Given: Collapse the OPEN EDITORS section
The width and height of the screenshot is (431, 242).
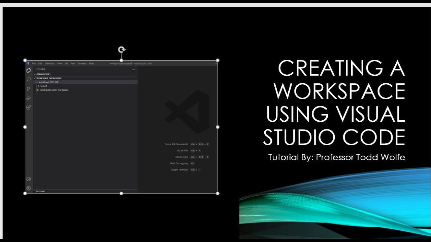Looking at the screenshot, I should 35,74.
